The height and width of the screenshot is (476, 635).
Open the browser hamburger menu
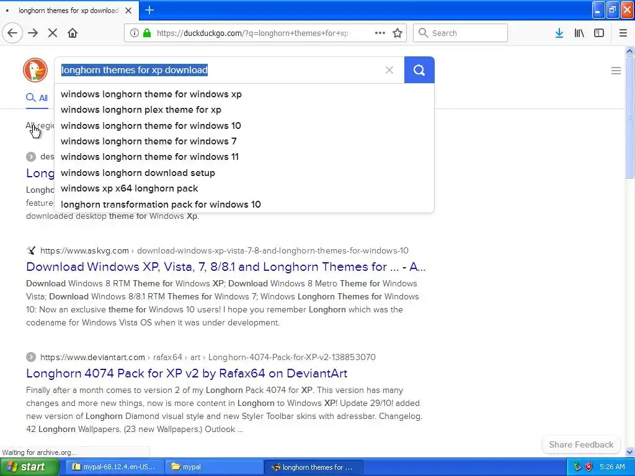coord(623,33)
